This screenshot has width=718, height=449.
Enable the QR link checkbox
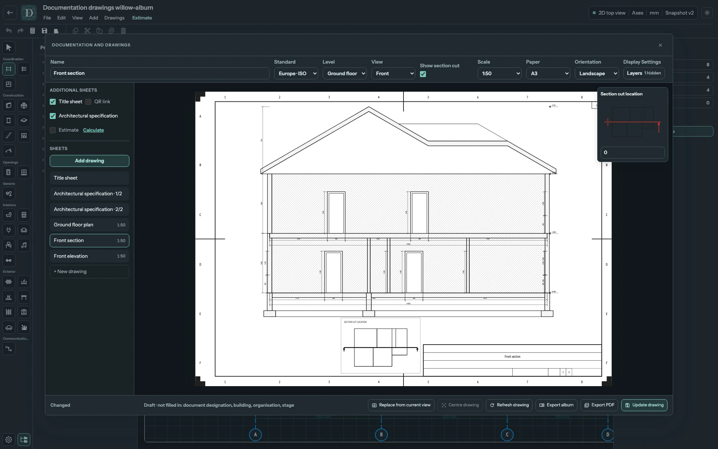tap(88, 102)
